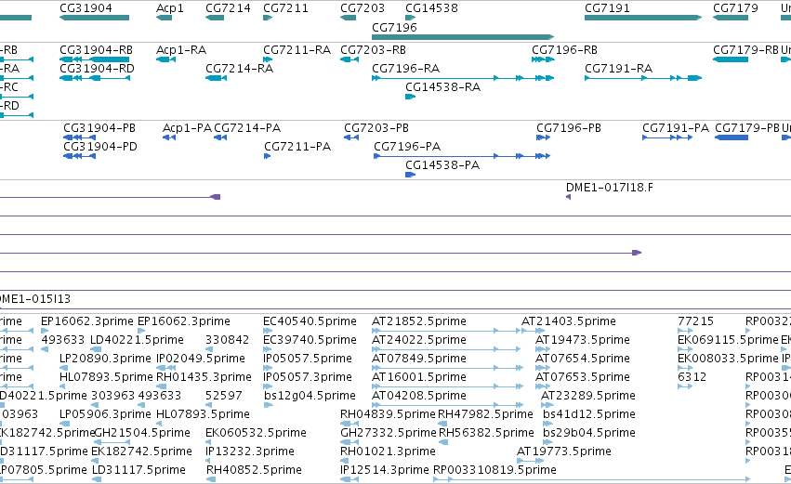The image size is (791, 484).
Task: Click EST AT04208.5prime
Action: pyautogui.click(x=418, y=396)
